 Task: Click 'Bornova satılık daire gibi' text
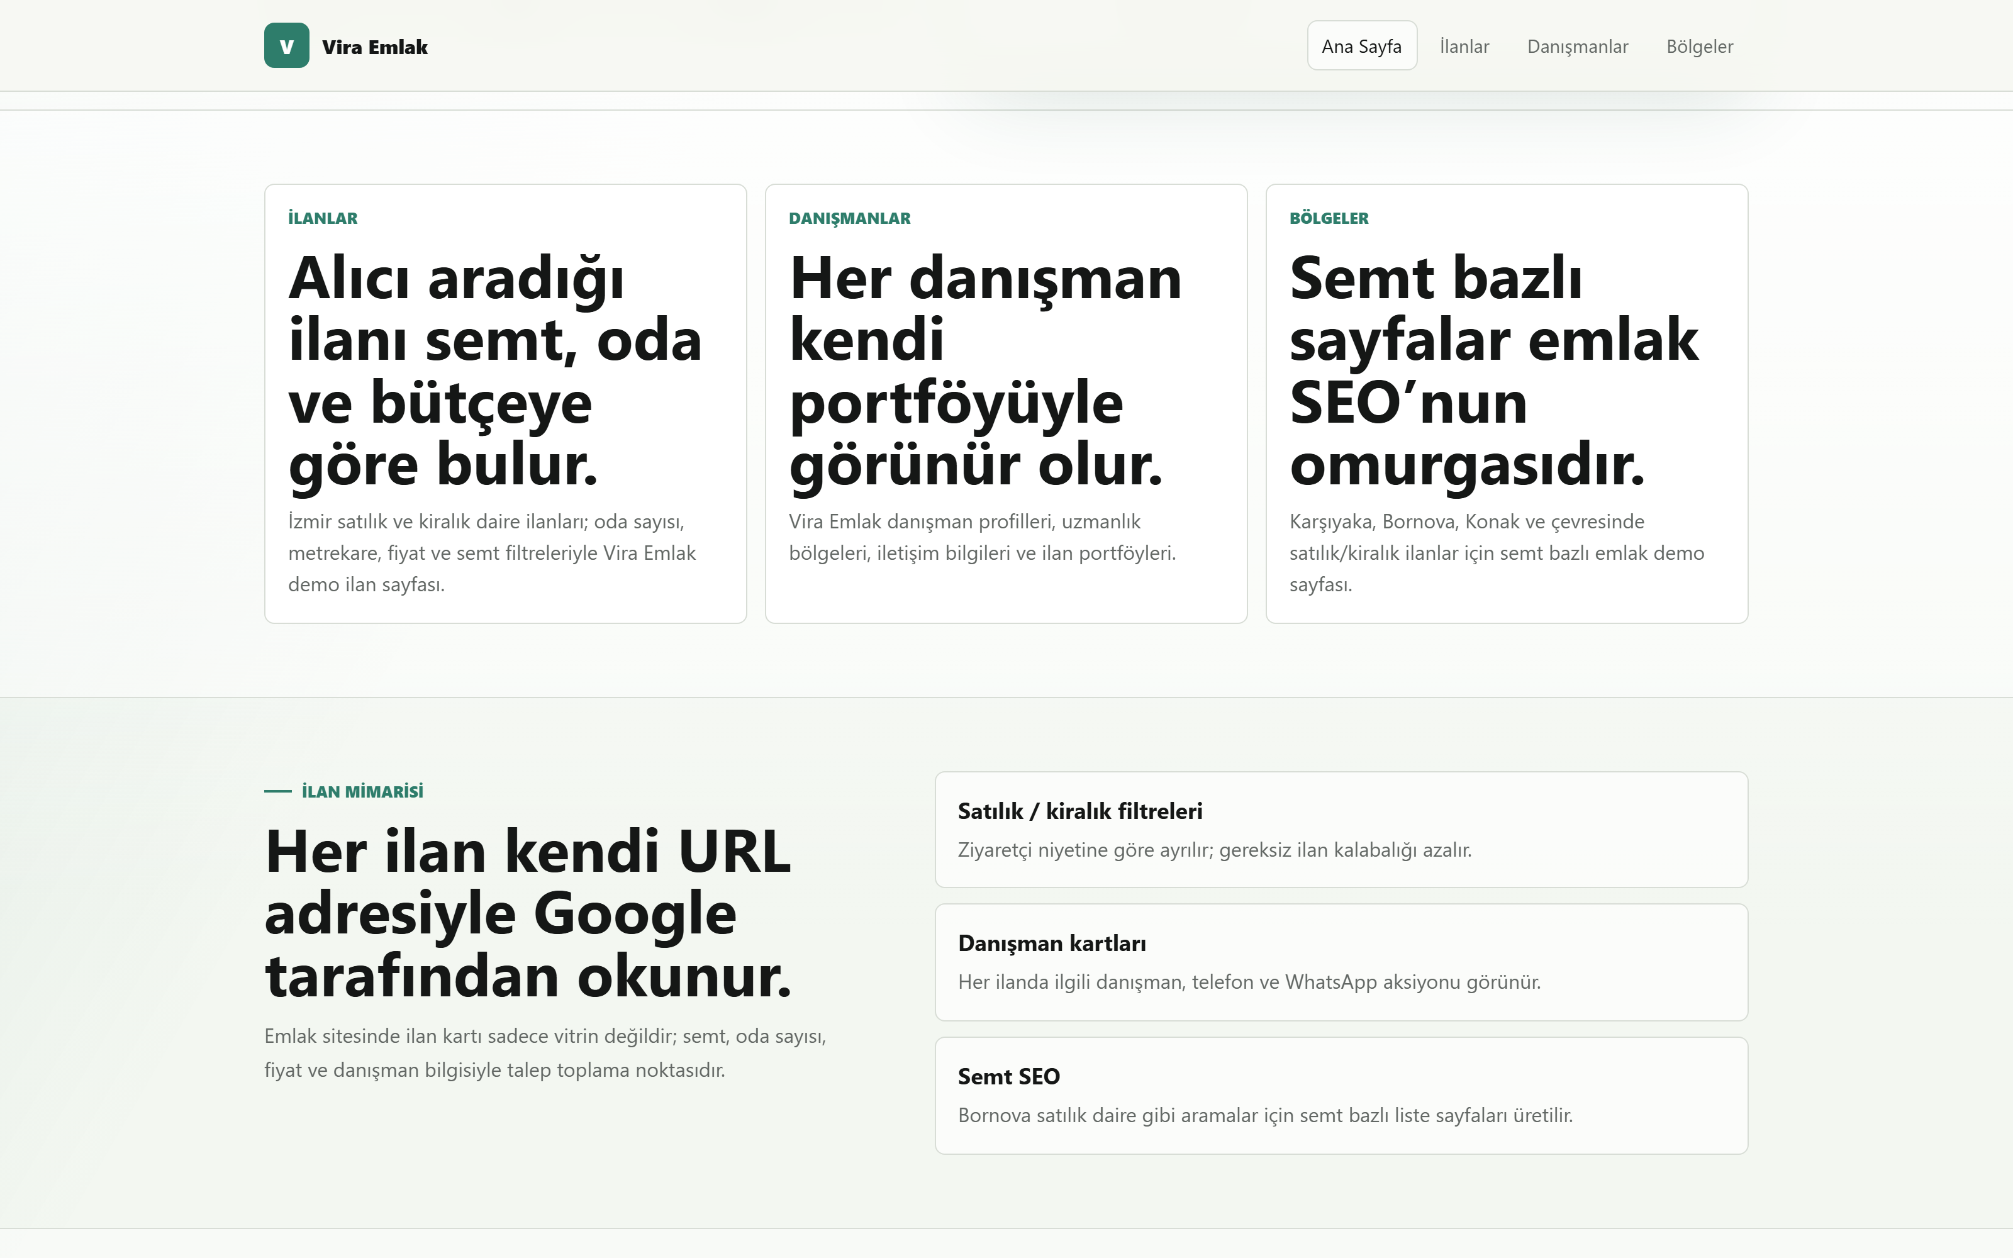coord(1265,1116)
